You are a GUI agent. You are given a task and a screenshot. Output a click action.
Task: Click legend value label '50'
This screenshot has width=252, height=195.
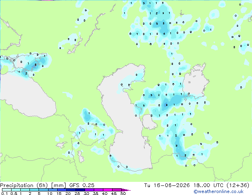click(123, 193)
